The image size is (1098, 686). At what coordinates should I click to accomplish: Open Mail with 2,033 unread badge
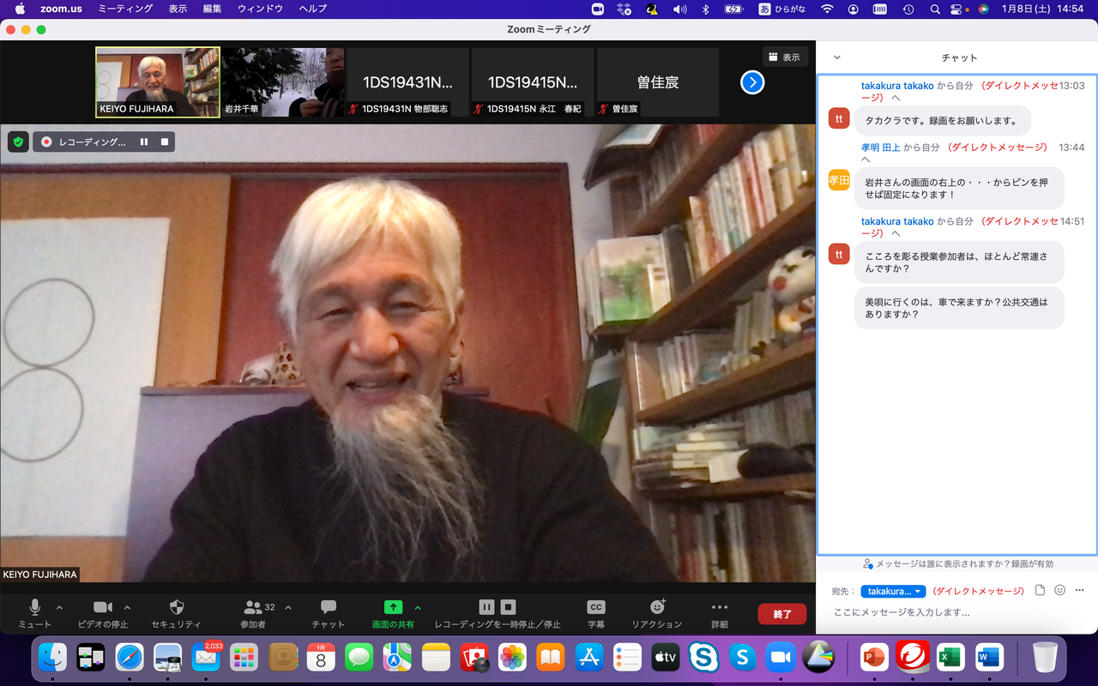[206, 658]
